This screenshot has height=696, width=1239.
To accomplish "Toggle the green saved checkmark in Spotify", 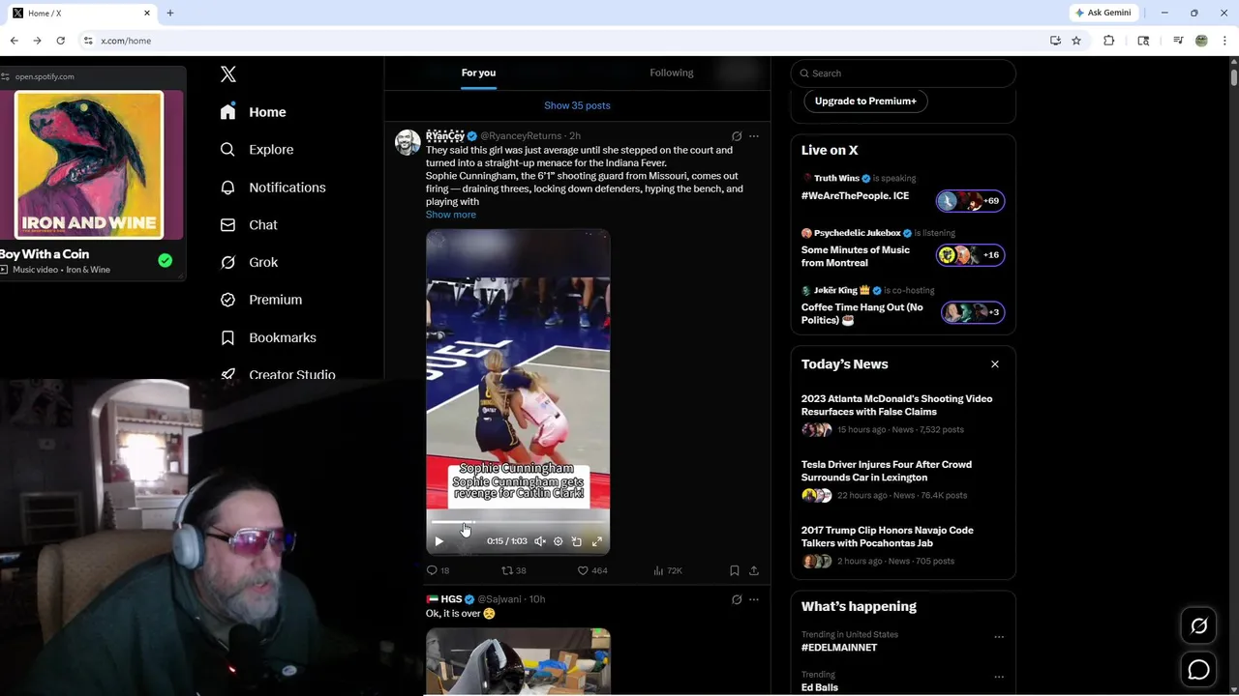I will (x=166, y=261).
